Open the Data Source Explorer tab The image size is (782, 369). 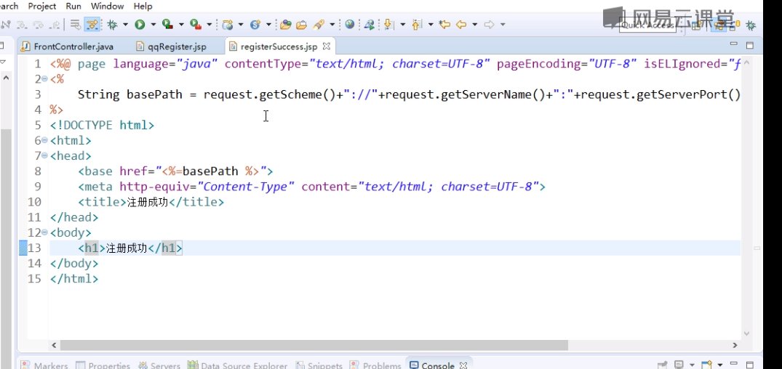pyautogui.click(x=238, y=365)
